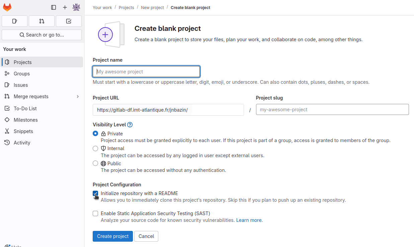Open the Visibility Level help icon
This screenshot has width=414, height=247.
tap(130, 124)
